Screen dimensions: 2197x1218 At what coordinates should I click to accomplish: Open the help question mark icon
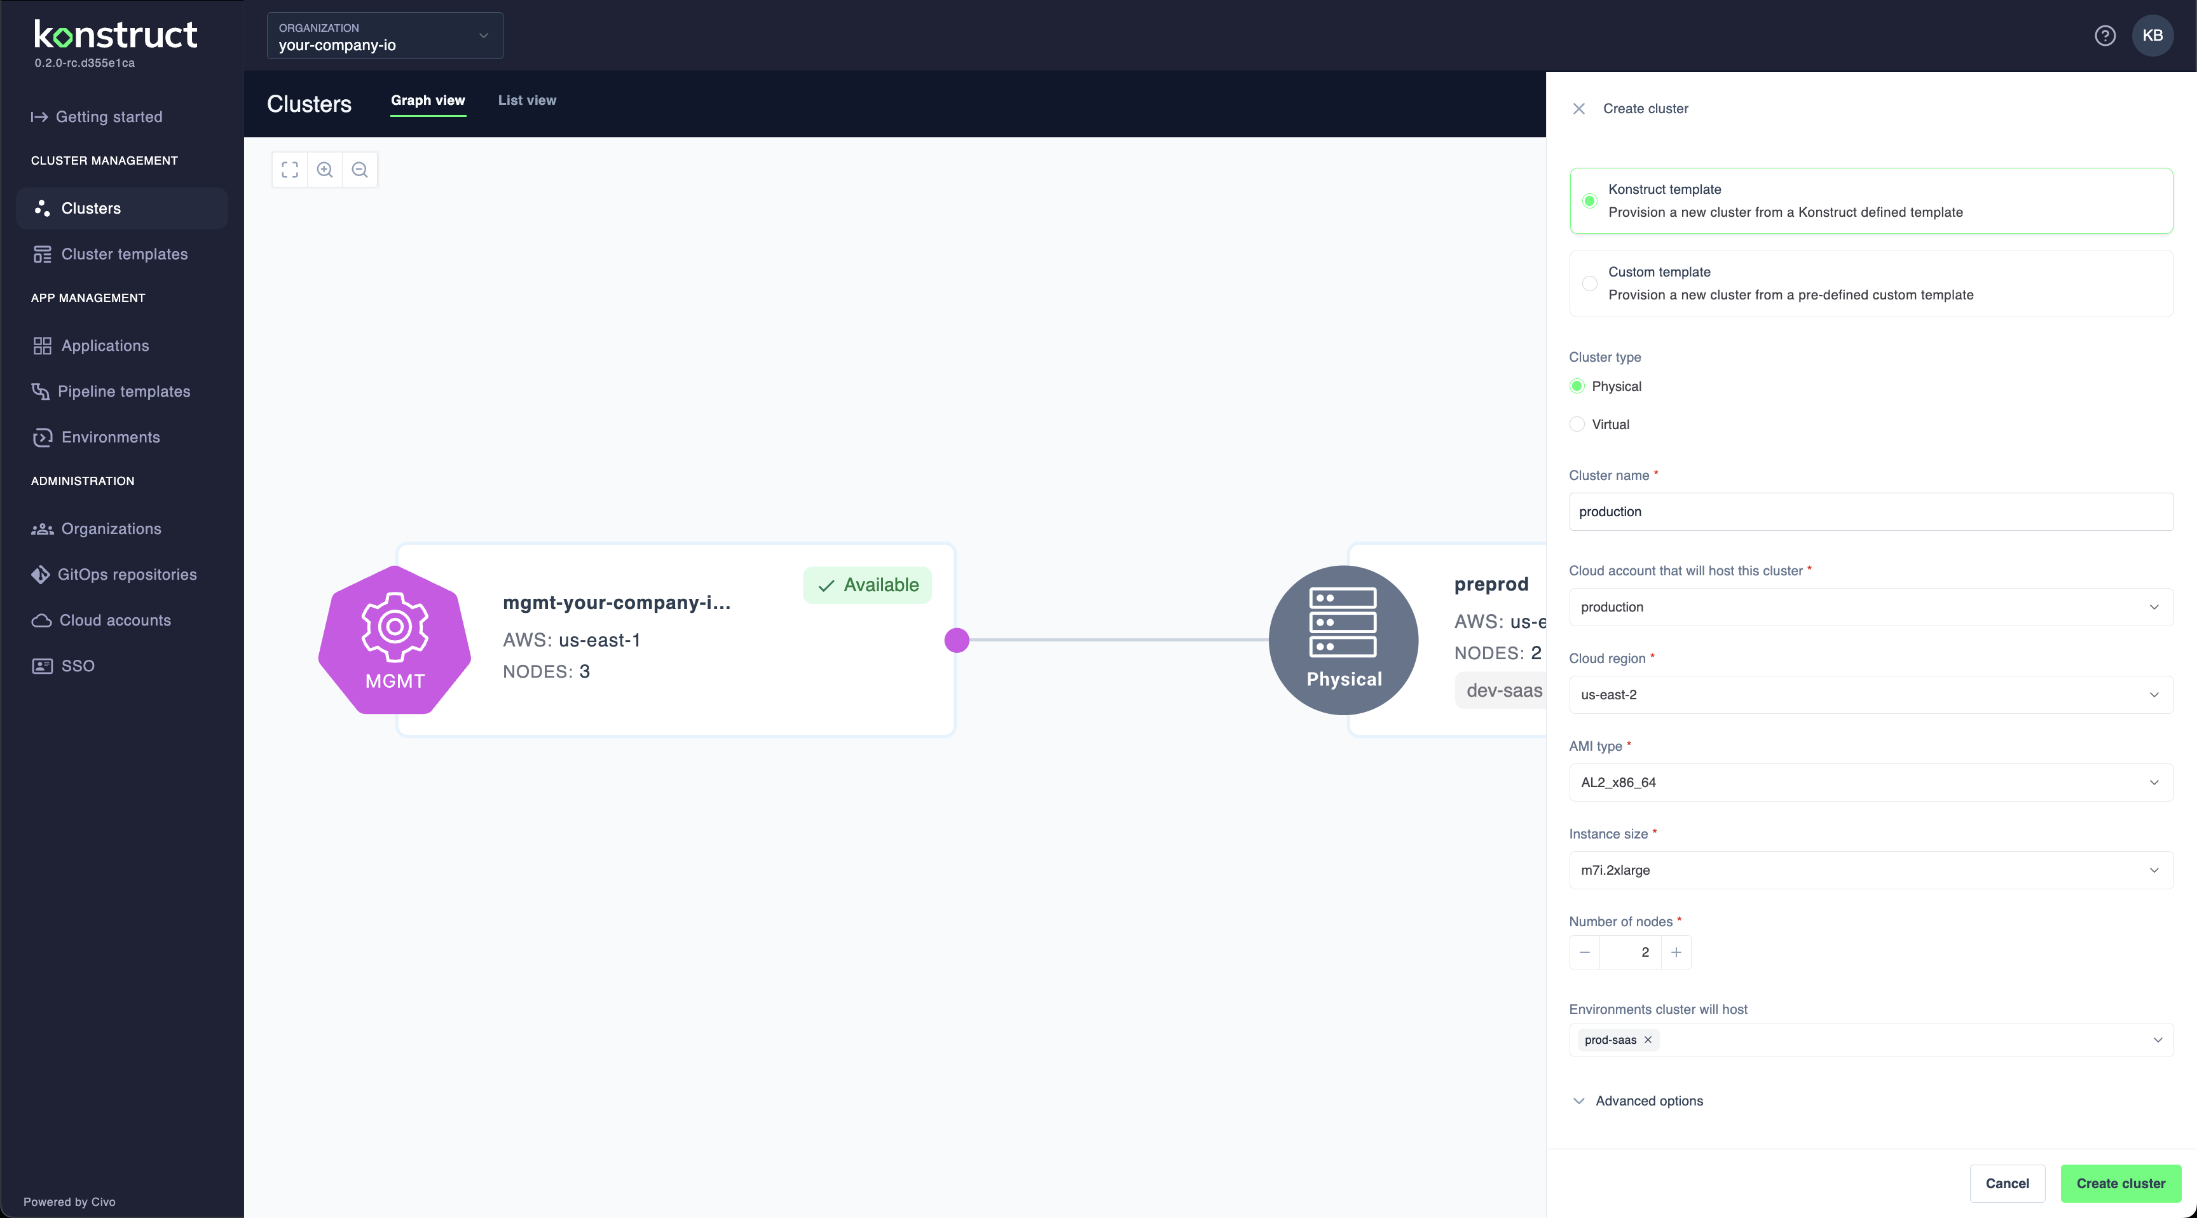[x=2105, y=35]
